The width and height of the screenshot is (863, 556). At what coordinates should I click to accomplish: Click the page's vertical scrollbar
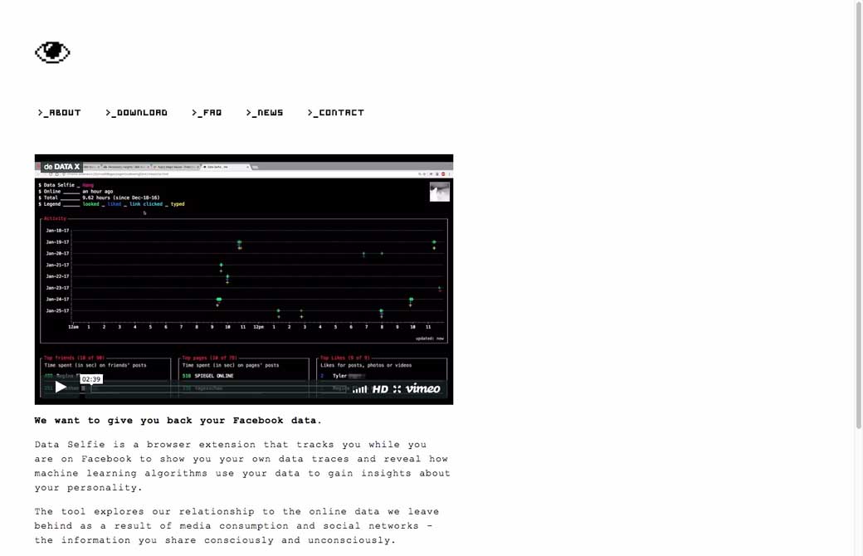[858, 216]
